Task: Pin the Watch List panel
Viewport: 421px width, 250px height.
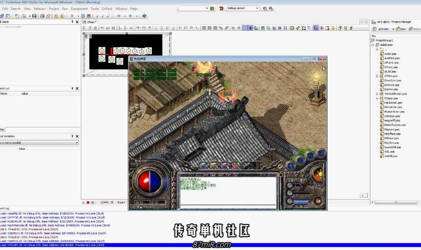Action: 72,88
